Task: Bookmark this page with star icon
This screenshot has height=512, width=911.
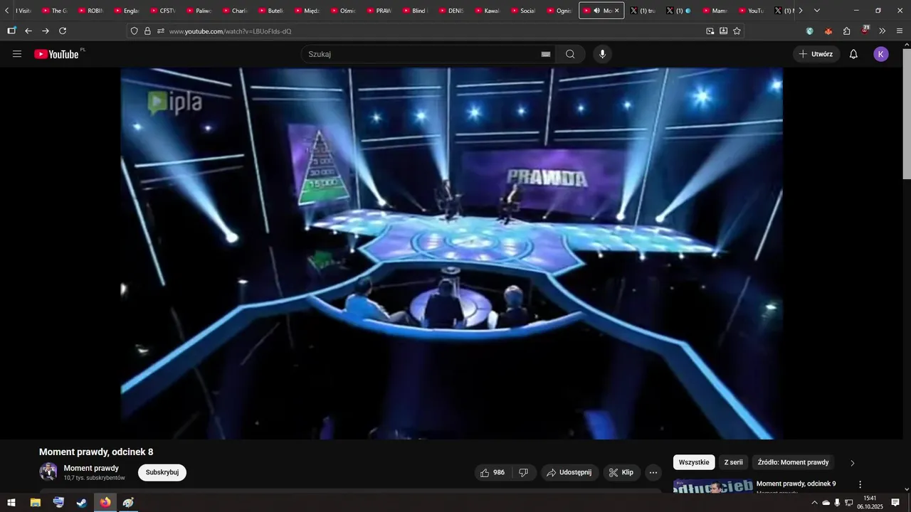Action: pyautogui.click(x=737, y=31)
